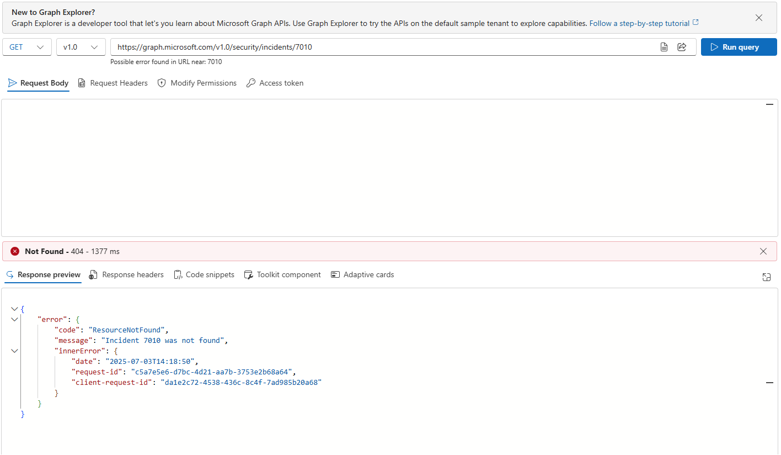The width and height of the screenshot is (781, 455).
Task: Collapse the "error" JSON node
Action: (14, 320)
